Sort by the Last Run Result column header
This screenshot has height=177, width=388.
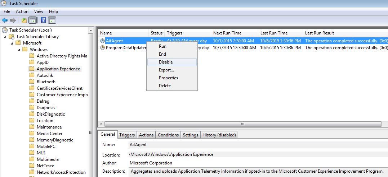[x=345, y=33]
